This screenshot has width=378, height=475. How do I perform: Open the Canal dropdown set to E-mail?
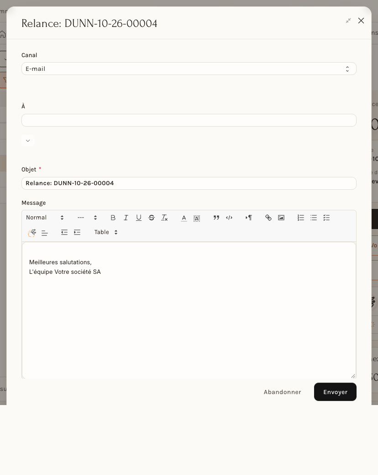click(189, 69)
